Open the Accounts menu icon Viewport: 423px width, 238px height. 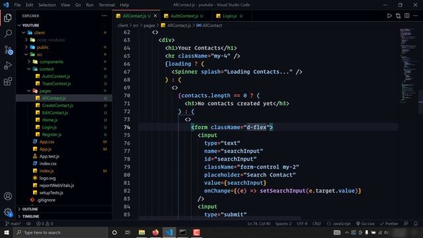pos(8,196)
